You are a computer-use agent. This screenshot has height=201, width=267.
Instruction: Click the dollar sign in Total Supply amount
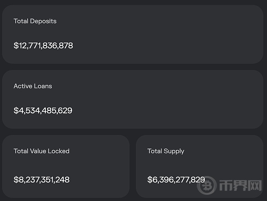tap(150, 180)
